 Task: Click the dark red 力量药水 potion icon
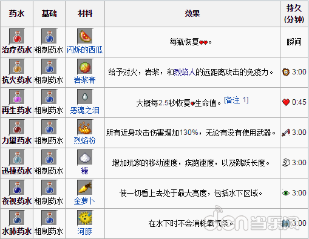[x=17, y=127]
